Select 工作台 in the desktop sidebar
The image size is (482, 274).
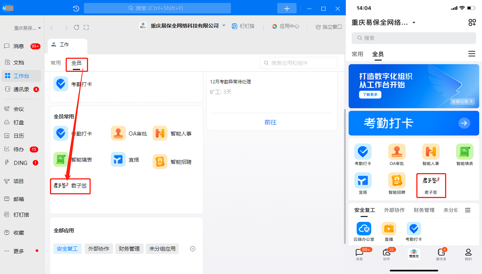[22, 76]
